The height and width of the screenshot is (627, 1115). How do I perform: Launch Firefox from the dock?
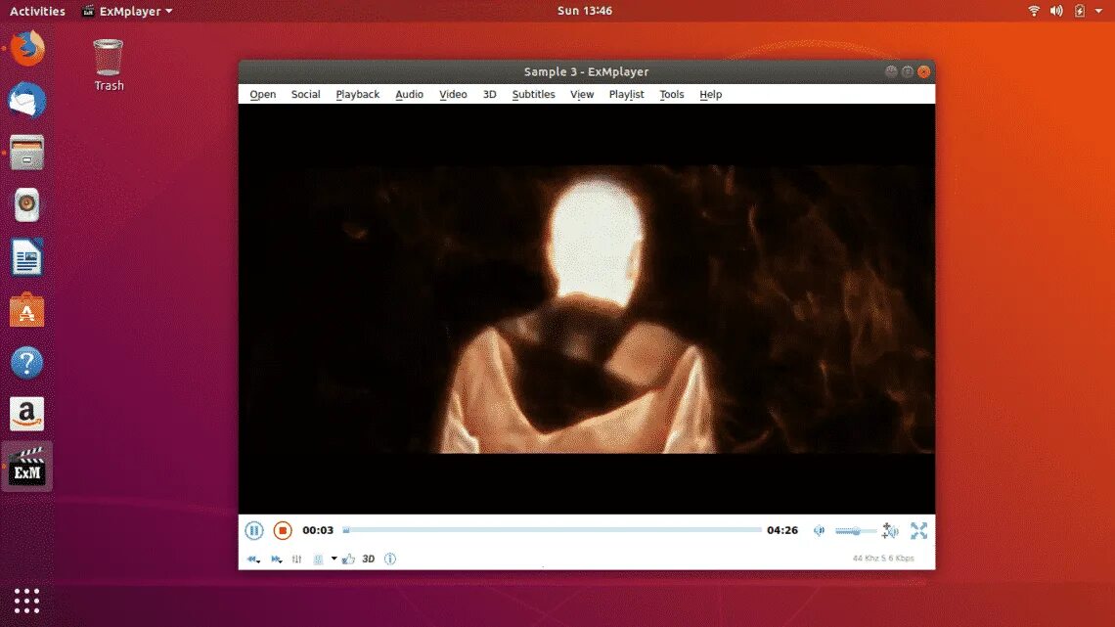[x=27, y=48]
